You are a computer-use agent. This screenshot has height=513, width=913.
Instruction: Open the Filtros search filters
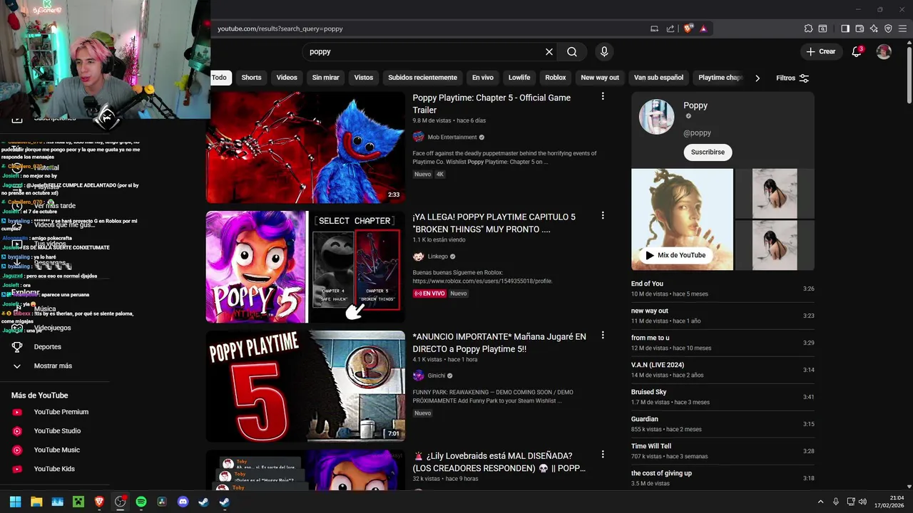click(x=792, y=78)
